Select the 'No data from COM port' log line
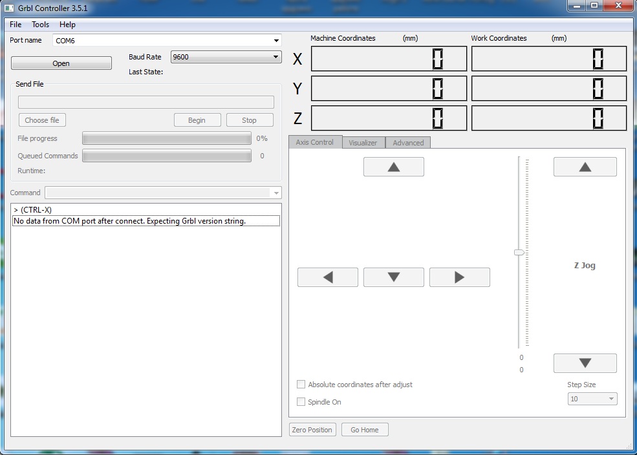The height and width of the screenshot is (455, 637). point(129,221)
